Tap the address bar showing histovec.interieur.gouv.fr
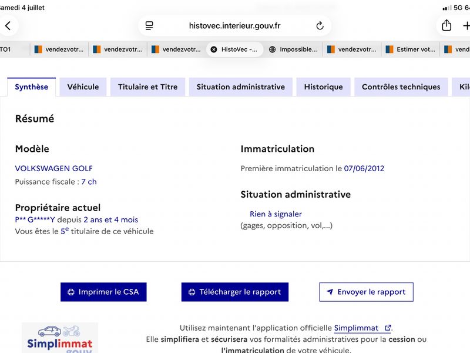Screen dimensions: 470x353 tap(234, 26)
